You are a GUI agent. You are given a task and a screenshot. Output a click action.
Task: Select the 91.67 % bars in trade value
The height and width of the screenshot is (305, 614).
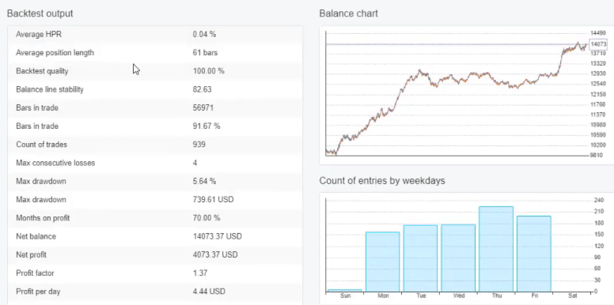(206, 126)
